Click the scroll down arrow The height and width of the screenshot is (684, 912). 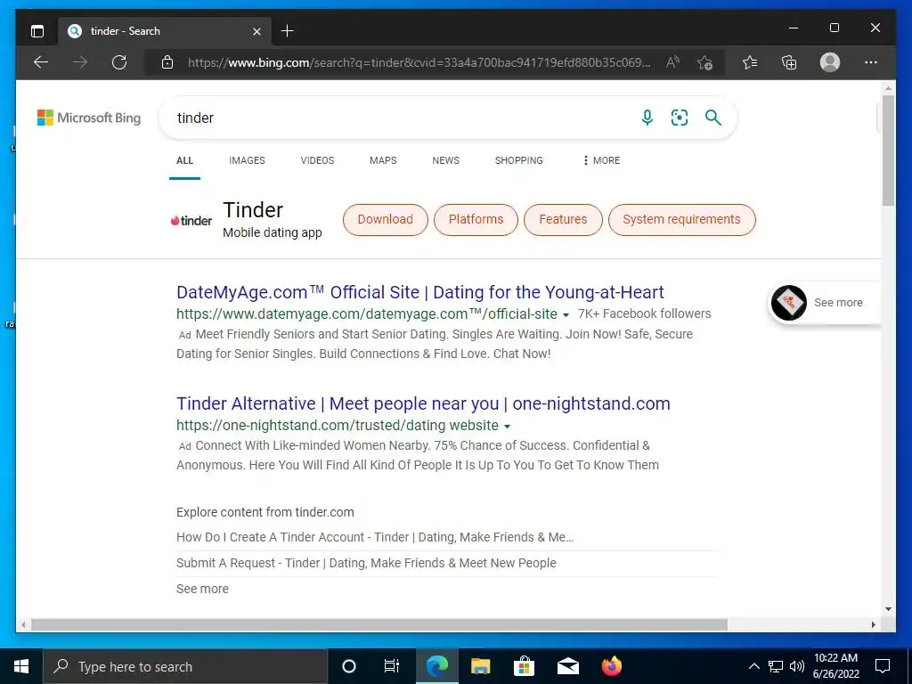coord(888,609)
